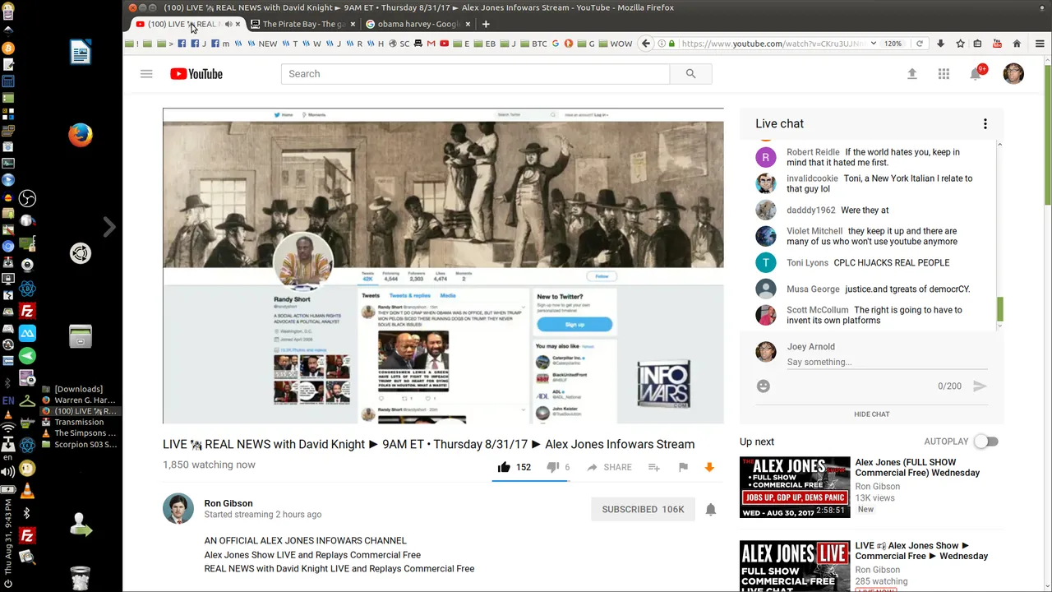Click HIDE CHAT button
This screenshot has width=1052, height=592.
871,414
